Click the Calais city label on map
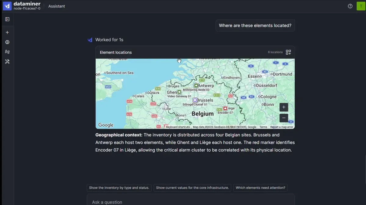Screen dimensions: 366x205 tap(139, 96)
